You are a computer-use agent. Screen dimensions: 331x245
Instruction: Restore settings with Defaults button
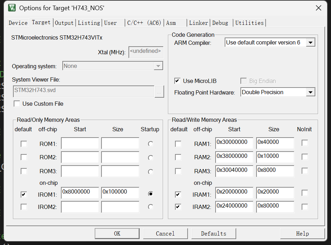tap(214, 233)
